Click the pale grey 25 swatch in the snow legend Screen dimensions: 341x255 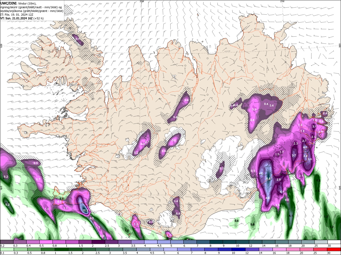click(321, 242)
